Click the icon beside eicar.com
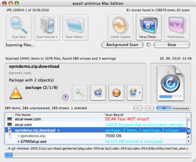The width and height of the screenshot is (196, 162). pos(9,124)
